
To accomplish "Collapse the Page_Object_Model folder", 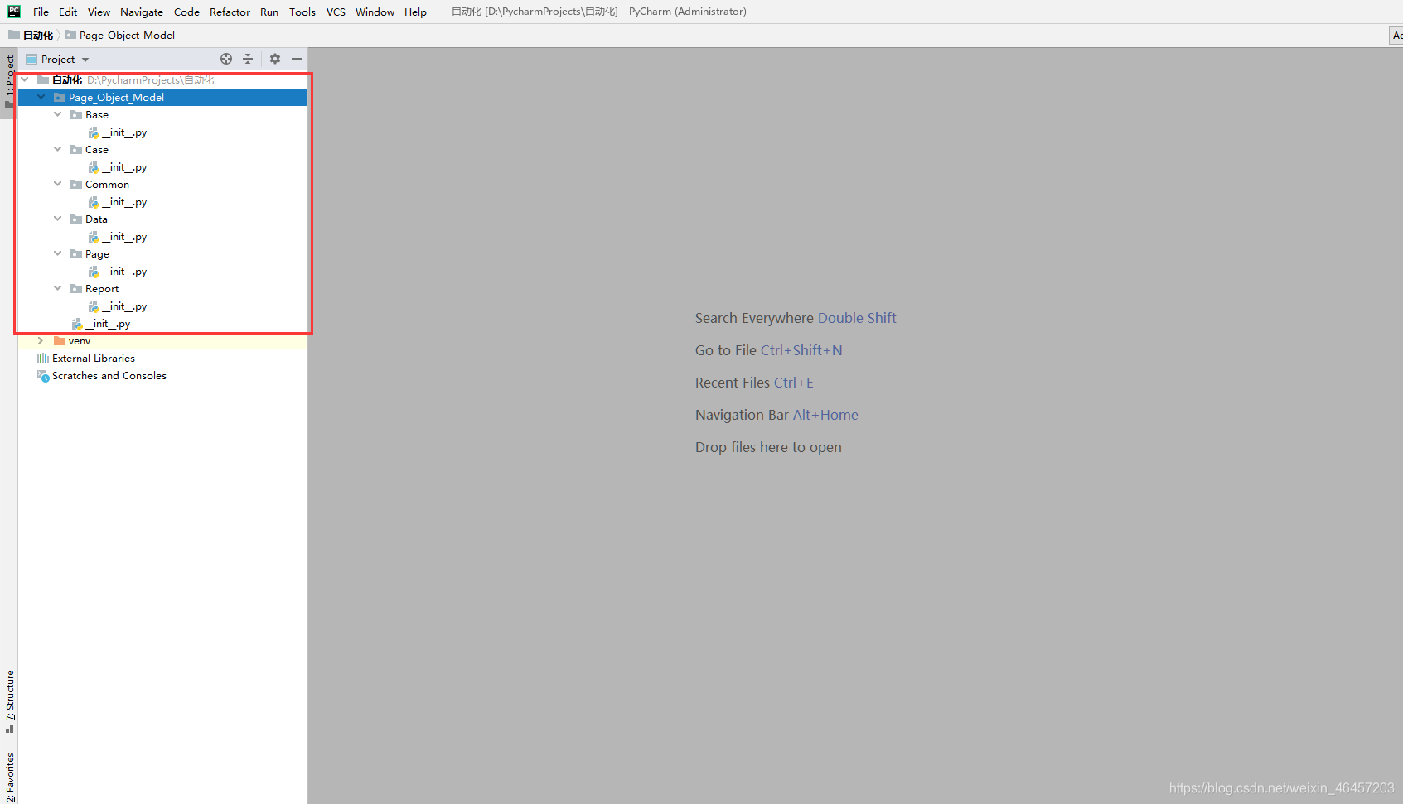I will click(41, 97).
